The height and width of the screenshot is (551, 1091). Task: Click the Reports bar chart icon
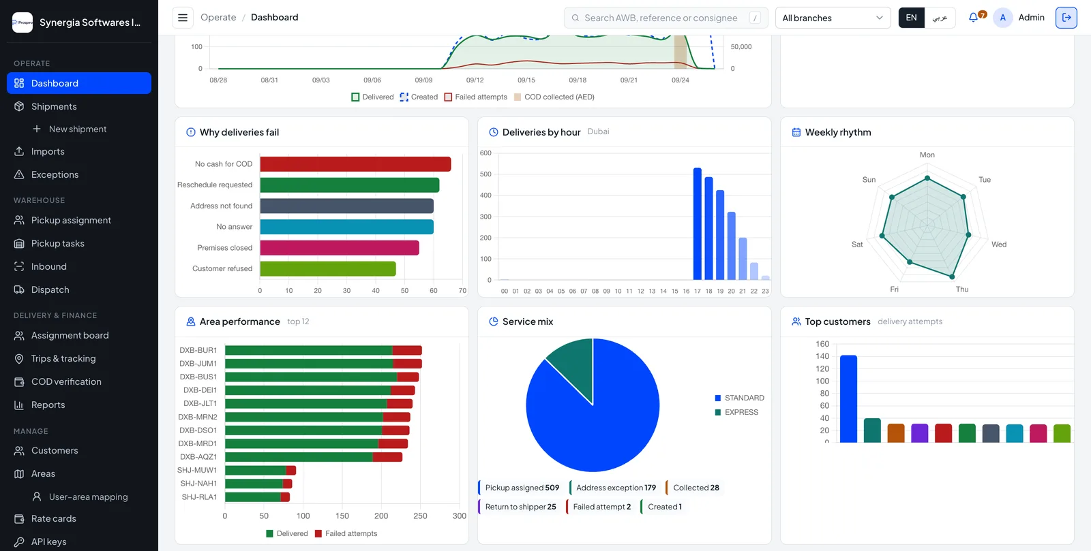(19, 405)
